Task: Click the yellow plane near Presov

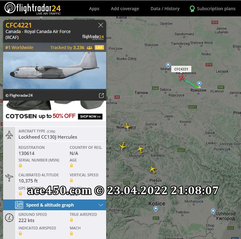Action: (x=152, y=169)
